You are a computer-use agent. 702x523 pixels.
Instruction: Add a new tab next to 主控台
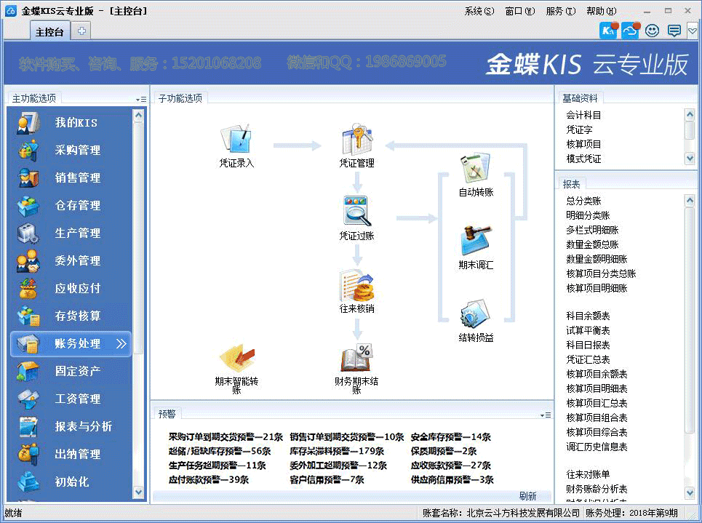81,31
